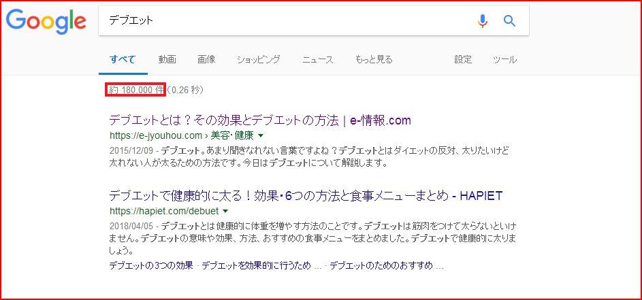Screen dimensions: 642x300
Task: Click the hapiet.com/debuet URL
Action: 164,211
